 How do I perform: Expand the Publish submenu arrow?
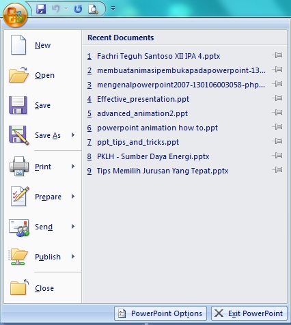click(73, 257)
